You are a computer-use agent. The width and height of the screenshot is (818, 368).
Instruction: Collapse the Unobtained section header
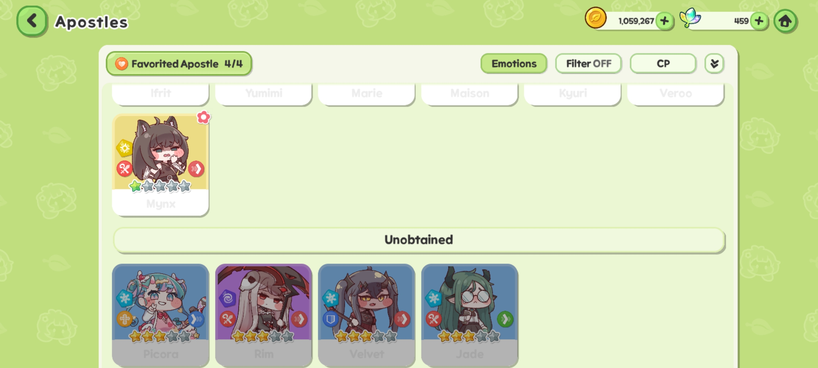pos(419,240)
